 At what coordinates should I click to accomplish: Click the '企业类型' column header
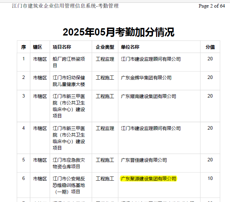click(x=105, y=47)
